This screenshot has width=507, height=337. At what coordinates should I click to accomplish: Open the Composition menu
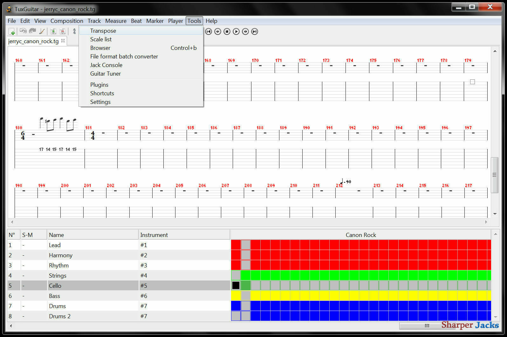67,21
